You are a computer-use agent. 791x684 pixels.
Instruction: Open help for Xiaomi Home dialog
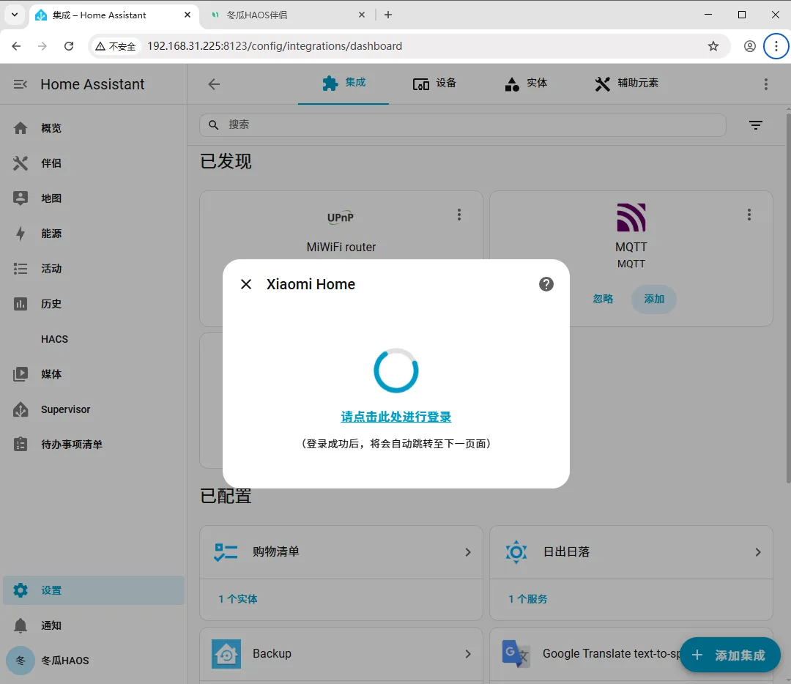coord(546,284)
